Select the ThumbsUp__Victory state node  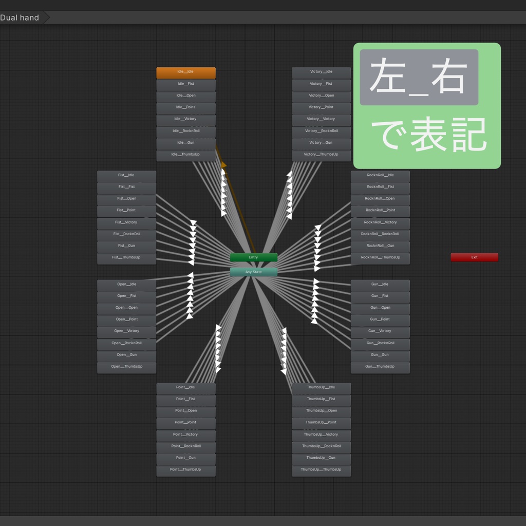click(x=322, y=436)
